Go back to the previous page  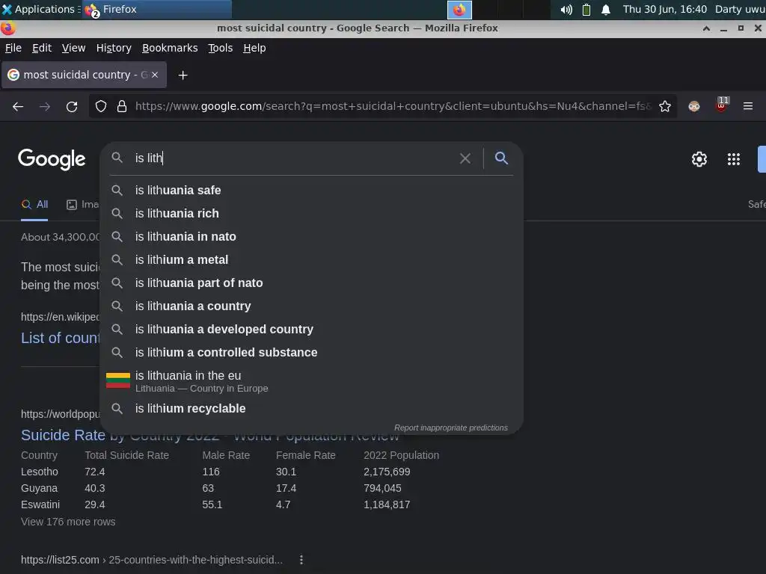18,106
